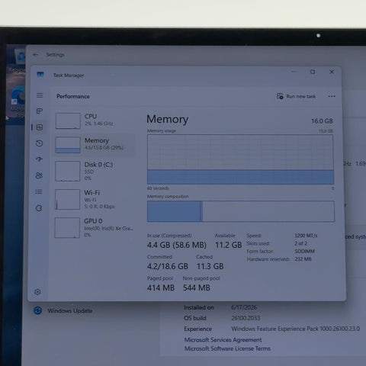Viewport: 366px width, 366px height.
Task: Click Run new task
Action: pyautogui.click(x=296, y=96)
